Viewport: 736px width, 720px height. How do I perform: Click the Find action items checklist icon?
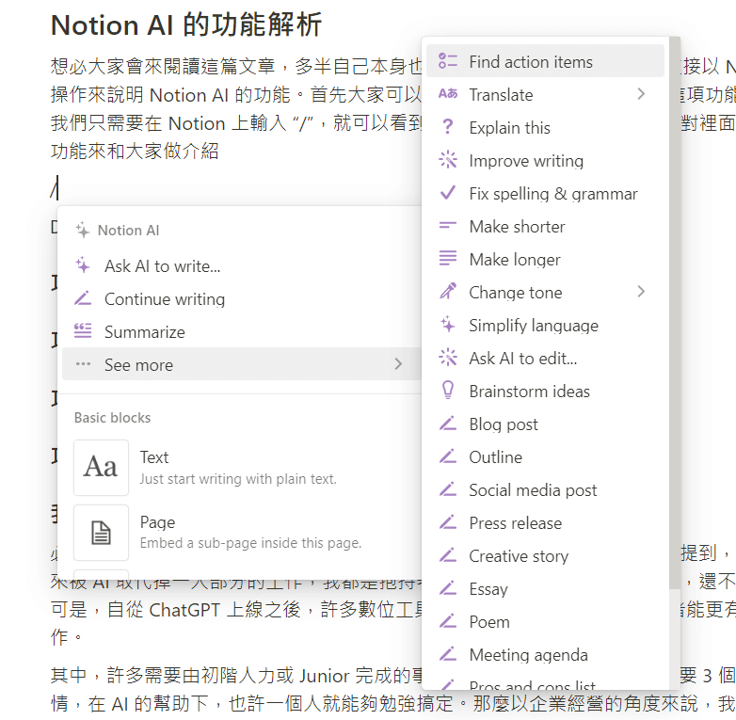point(448,61)
